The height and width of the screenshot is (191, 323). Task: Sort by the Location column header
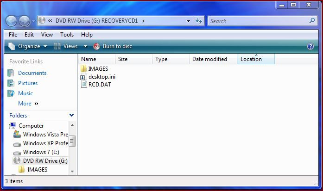pos(256,59)
